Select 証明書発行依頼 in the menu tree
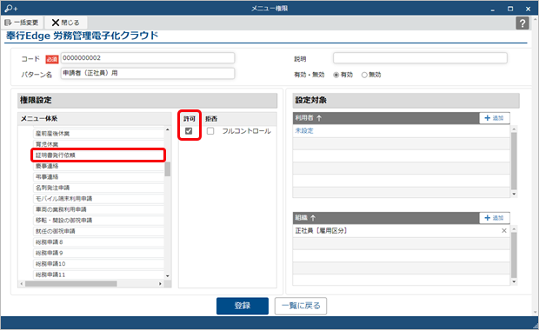The image size is (539, 330). (98, 155)
